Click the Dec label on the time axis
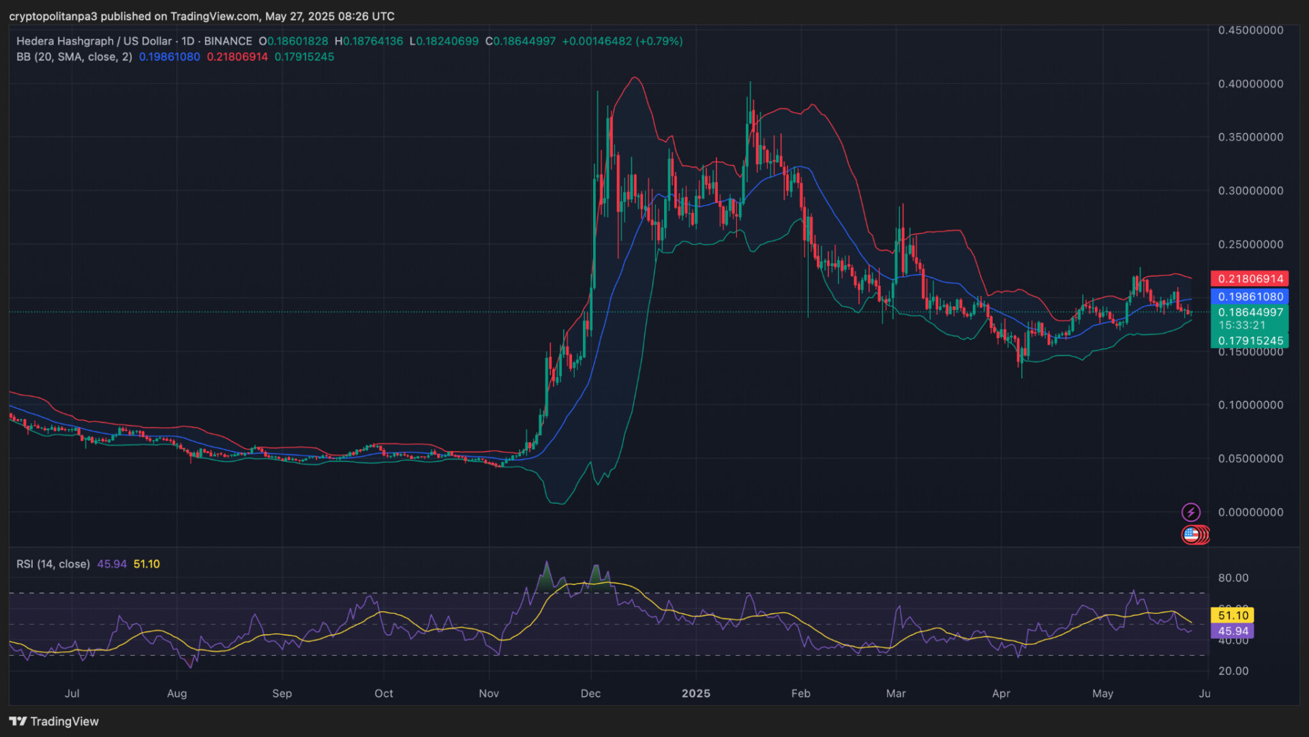 pos(590,693)
